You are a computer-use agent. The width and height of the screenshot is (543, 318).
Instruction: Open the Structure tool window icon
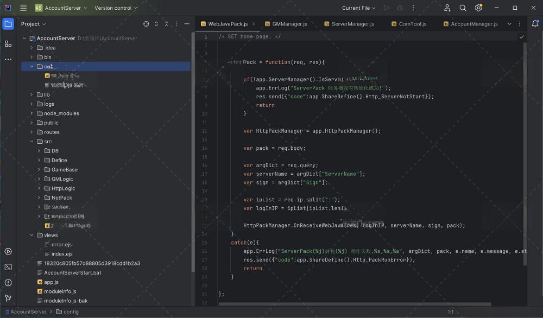[8, 43]
